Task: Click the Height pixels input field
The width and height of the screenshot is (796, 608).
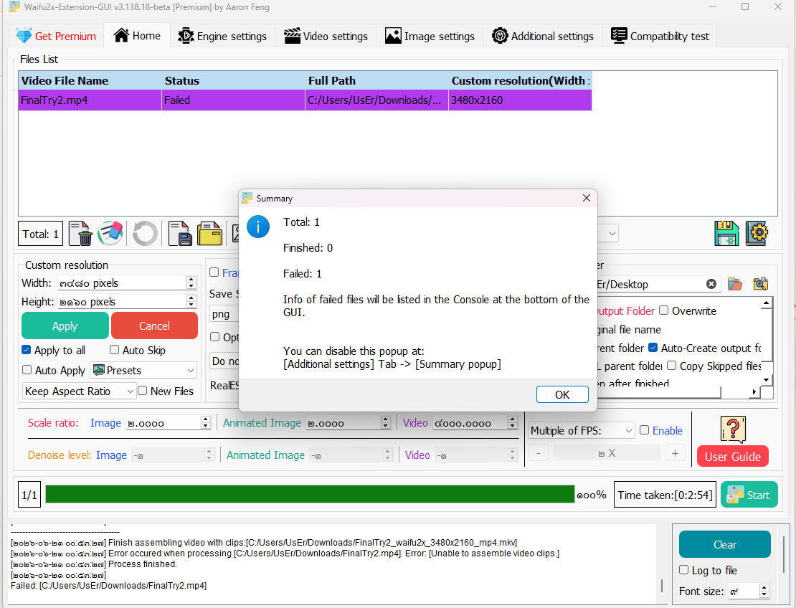Action: click(x=122, y=301)
